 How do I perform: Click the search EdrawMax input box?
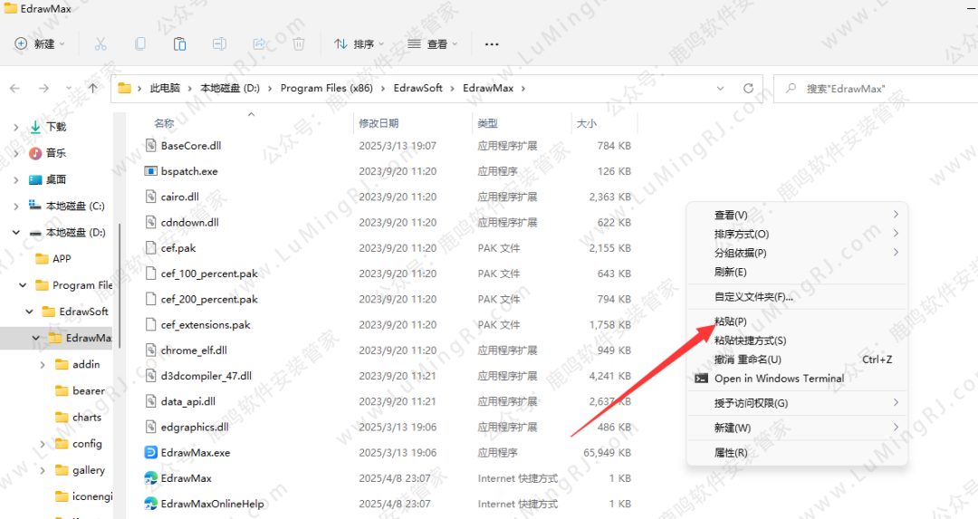click(x=869, y=89)
